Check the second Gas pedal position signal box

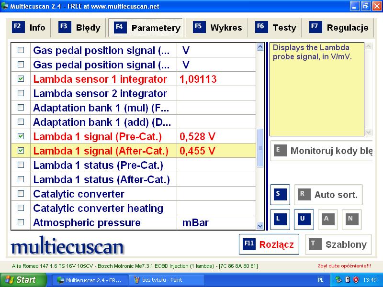click(x=21, y=65)
